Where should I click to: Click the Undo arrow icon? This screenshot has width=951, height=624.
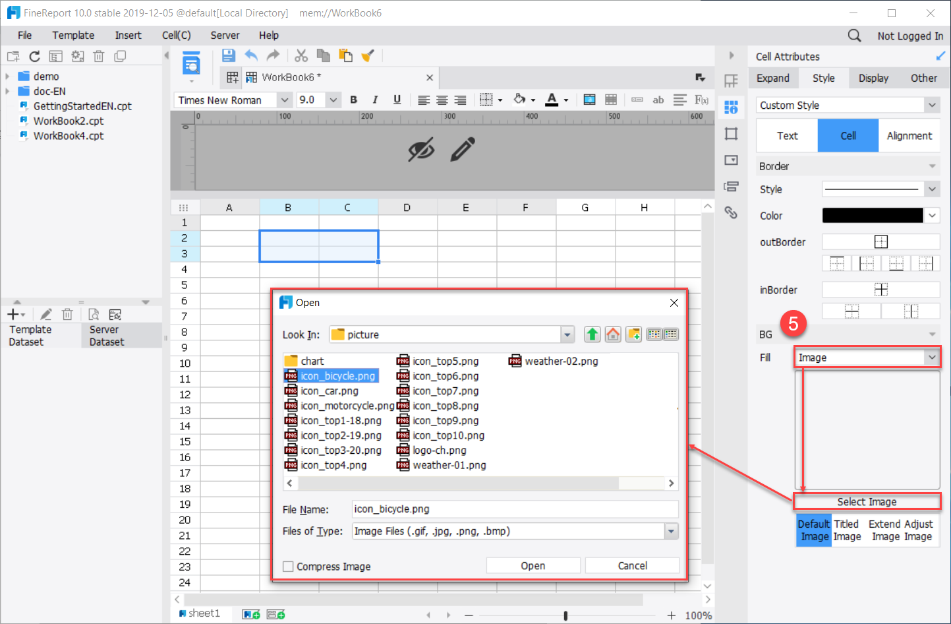pos(250,56)
